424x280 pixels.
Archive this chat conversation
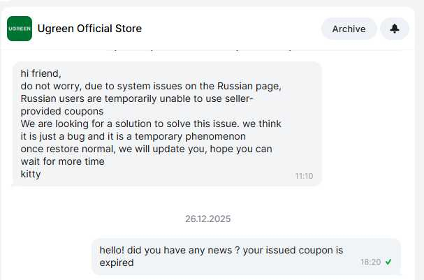349,29
